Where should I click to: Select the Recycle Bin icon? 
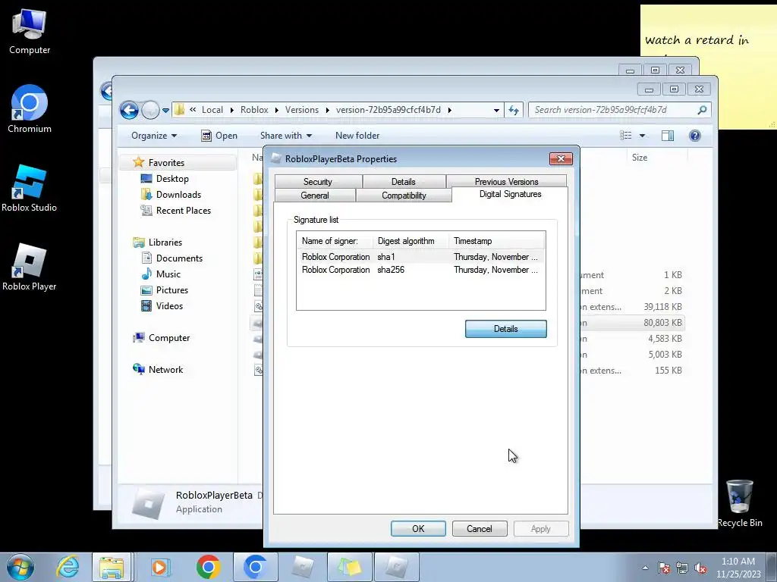tap(740, 503)
